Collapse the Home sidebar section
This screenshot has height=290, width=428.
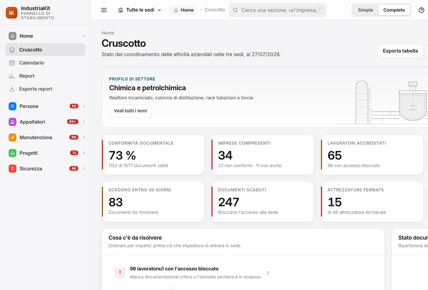click(x=84, y=36)
